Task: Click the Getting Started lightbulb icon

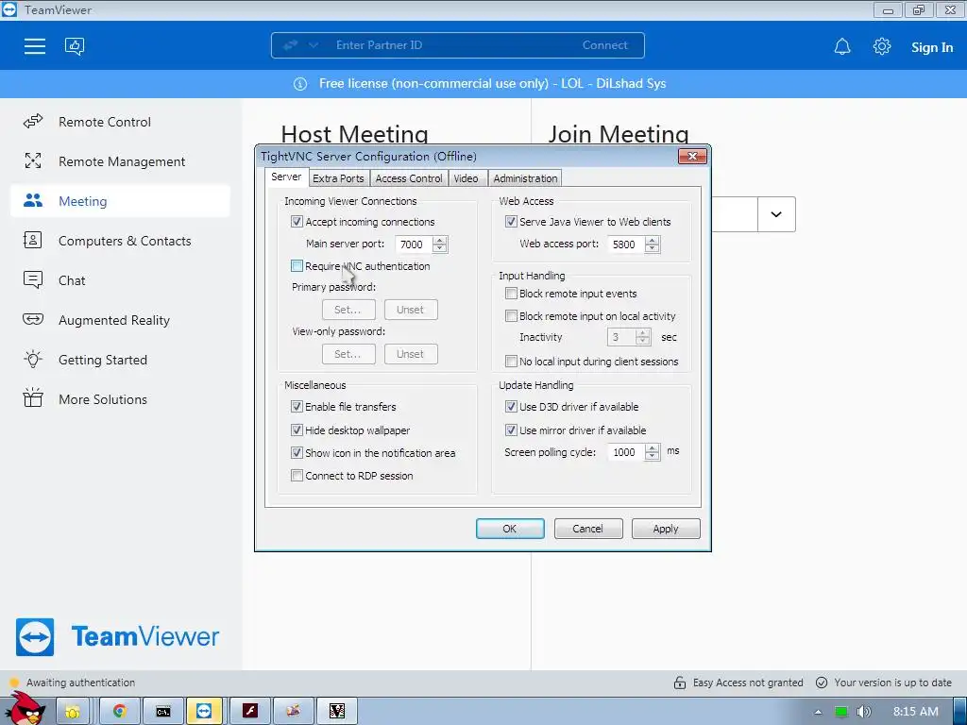Action: 33,359
